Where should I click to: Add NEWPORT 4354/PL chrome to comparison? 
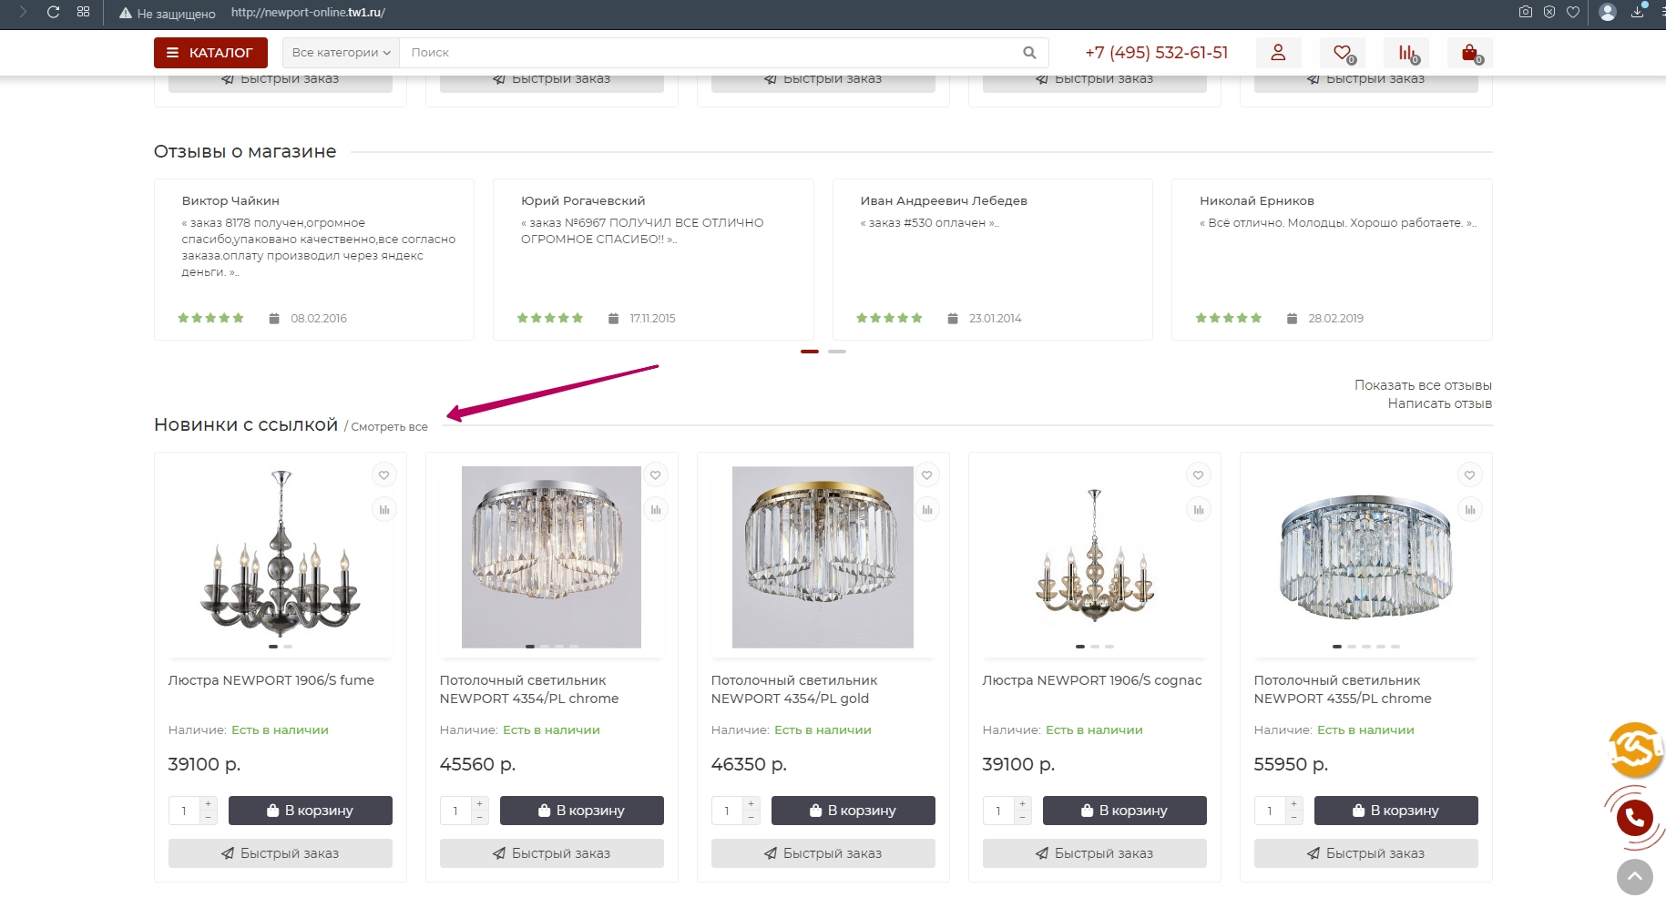pyautogui.click(x=656, y=510)
